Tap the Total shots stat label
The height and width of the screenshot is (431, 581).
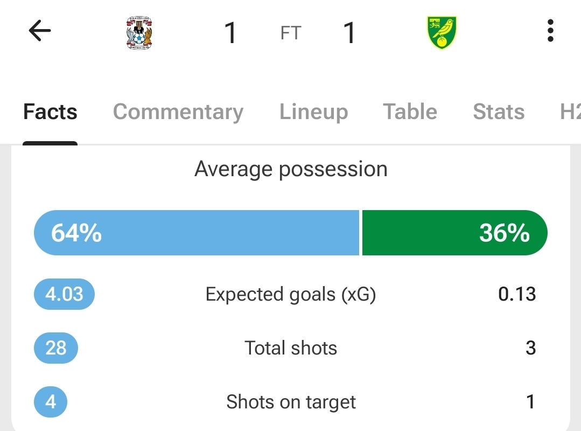[x=291, y=348]
